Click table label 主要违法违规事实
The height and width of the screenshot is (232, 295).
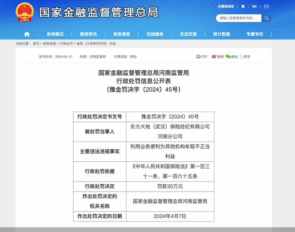(100, 152)
